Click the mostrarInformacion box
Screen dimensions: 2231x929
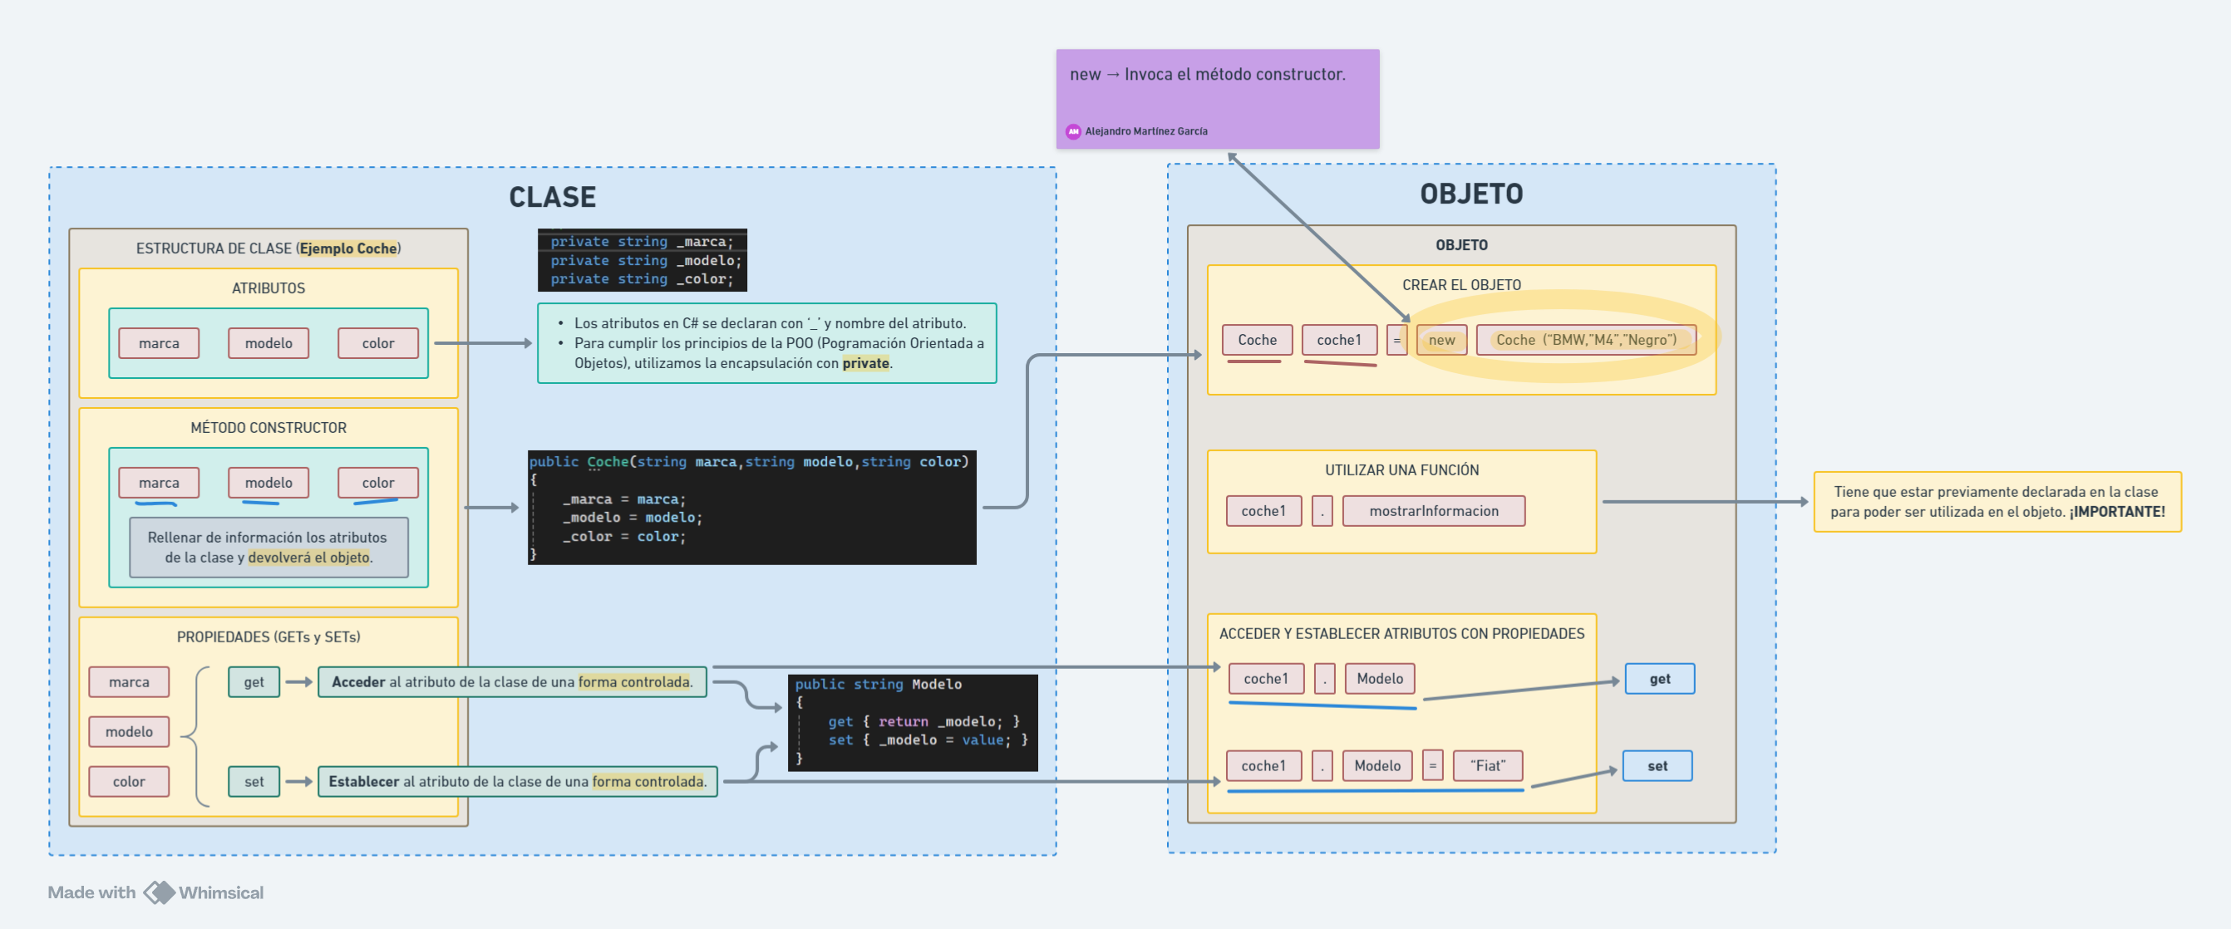pos(1432,511)
